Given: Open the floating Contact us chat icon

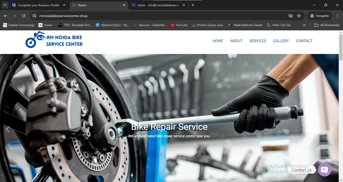Looking at the screenshot, I should tap(324, 170).
